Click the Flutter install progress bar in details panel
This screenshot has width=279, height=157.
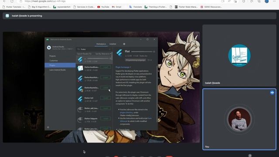point(142,51)
